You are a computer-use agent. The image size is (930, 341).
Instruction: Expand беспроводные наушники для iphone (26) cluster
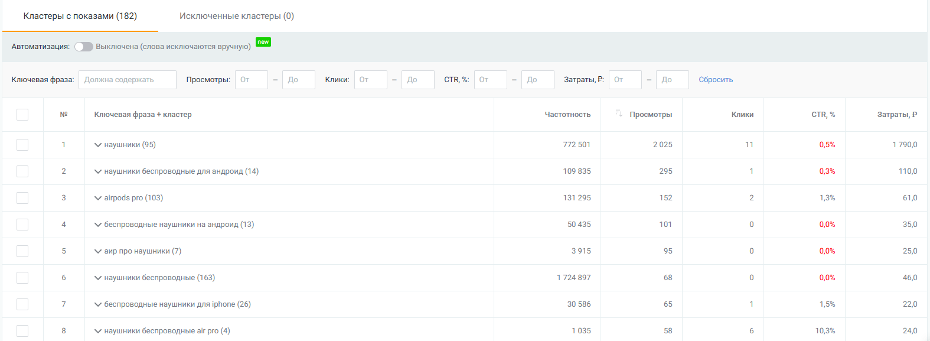pyautogui.click(x=98, y=304)
